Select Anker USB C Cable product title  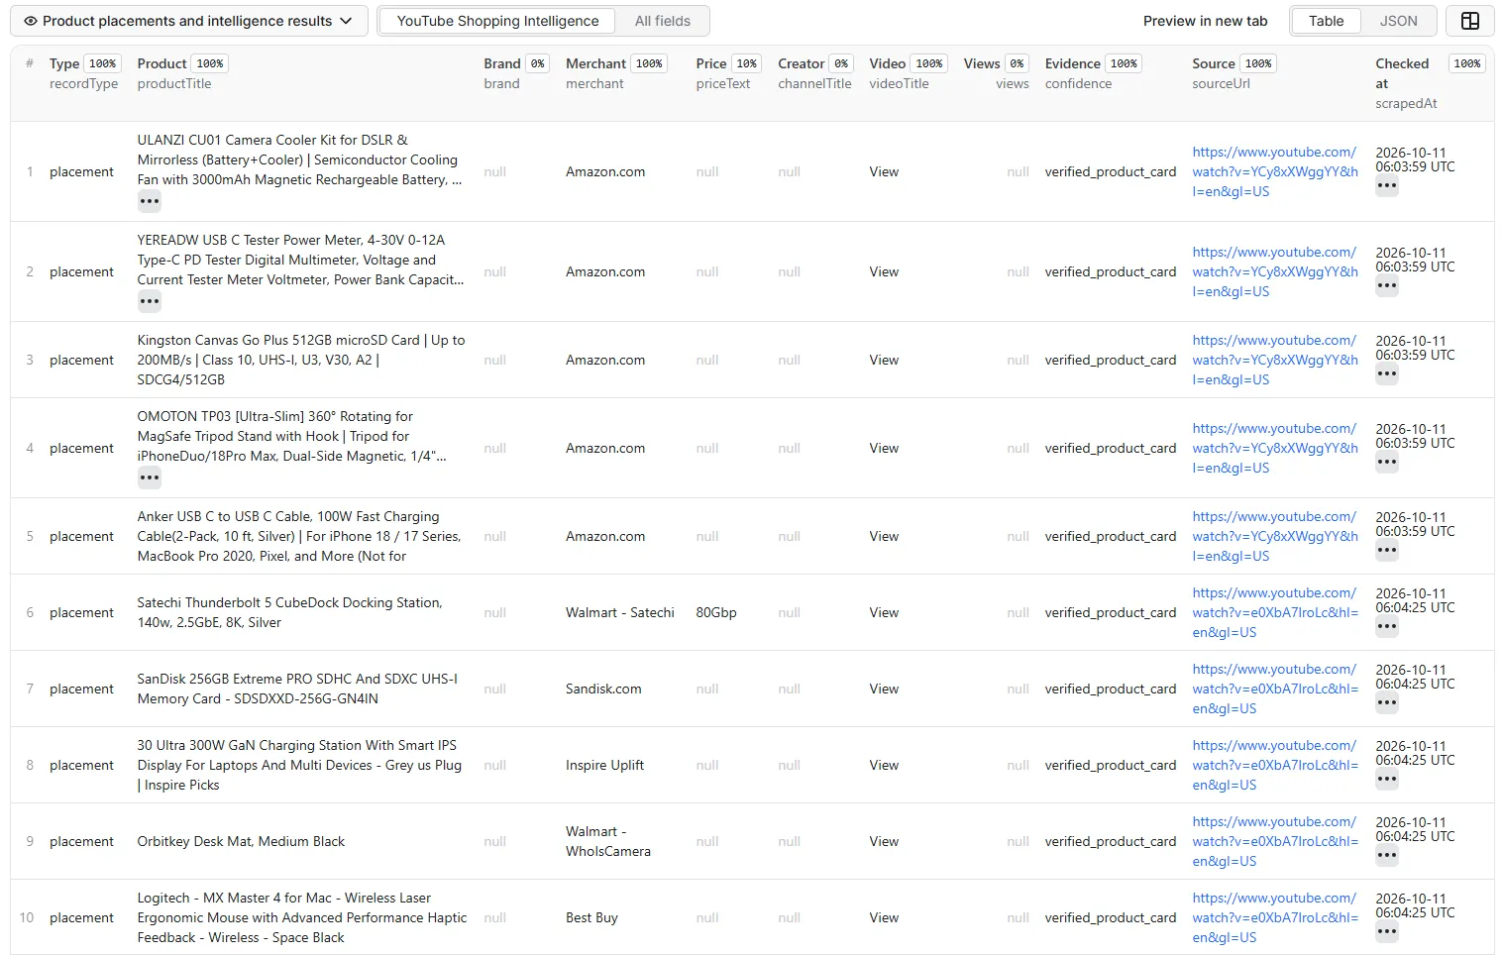click(299, 536)
